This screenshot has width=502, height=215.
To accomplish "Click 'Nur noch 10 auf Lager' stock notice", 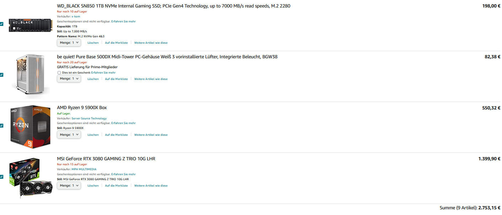I will pyautogui.click(x=72, y=11).
